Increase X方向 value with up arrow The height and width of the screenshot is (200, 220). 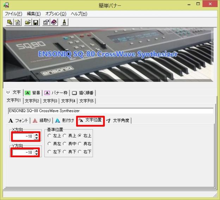click(36, 135)
